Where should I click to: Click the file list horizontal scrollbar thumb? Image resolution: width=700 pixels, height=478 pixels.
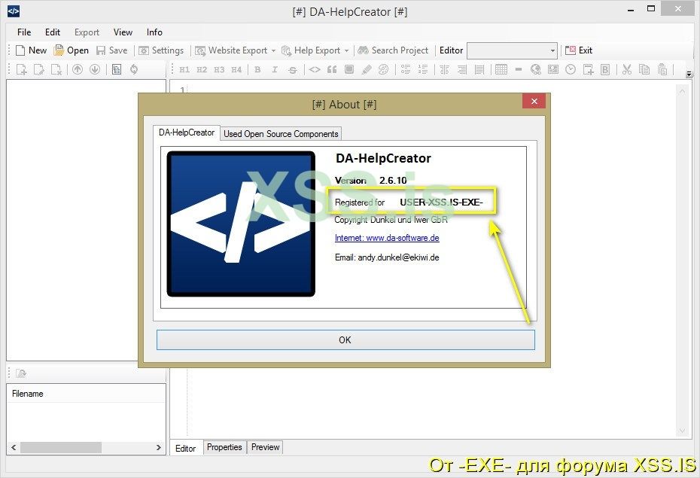coord(61,447)
